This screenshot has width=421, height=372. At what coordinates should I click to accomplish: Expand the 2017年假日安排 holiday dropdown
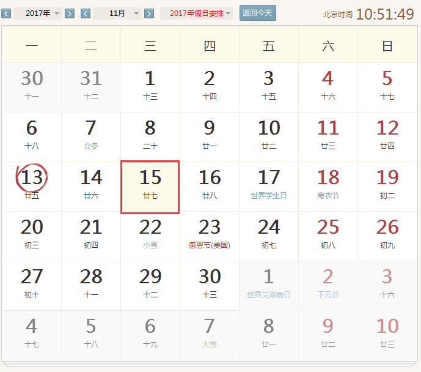tap(197, 13)
